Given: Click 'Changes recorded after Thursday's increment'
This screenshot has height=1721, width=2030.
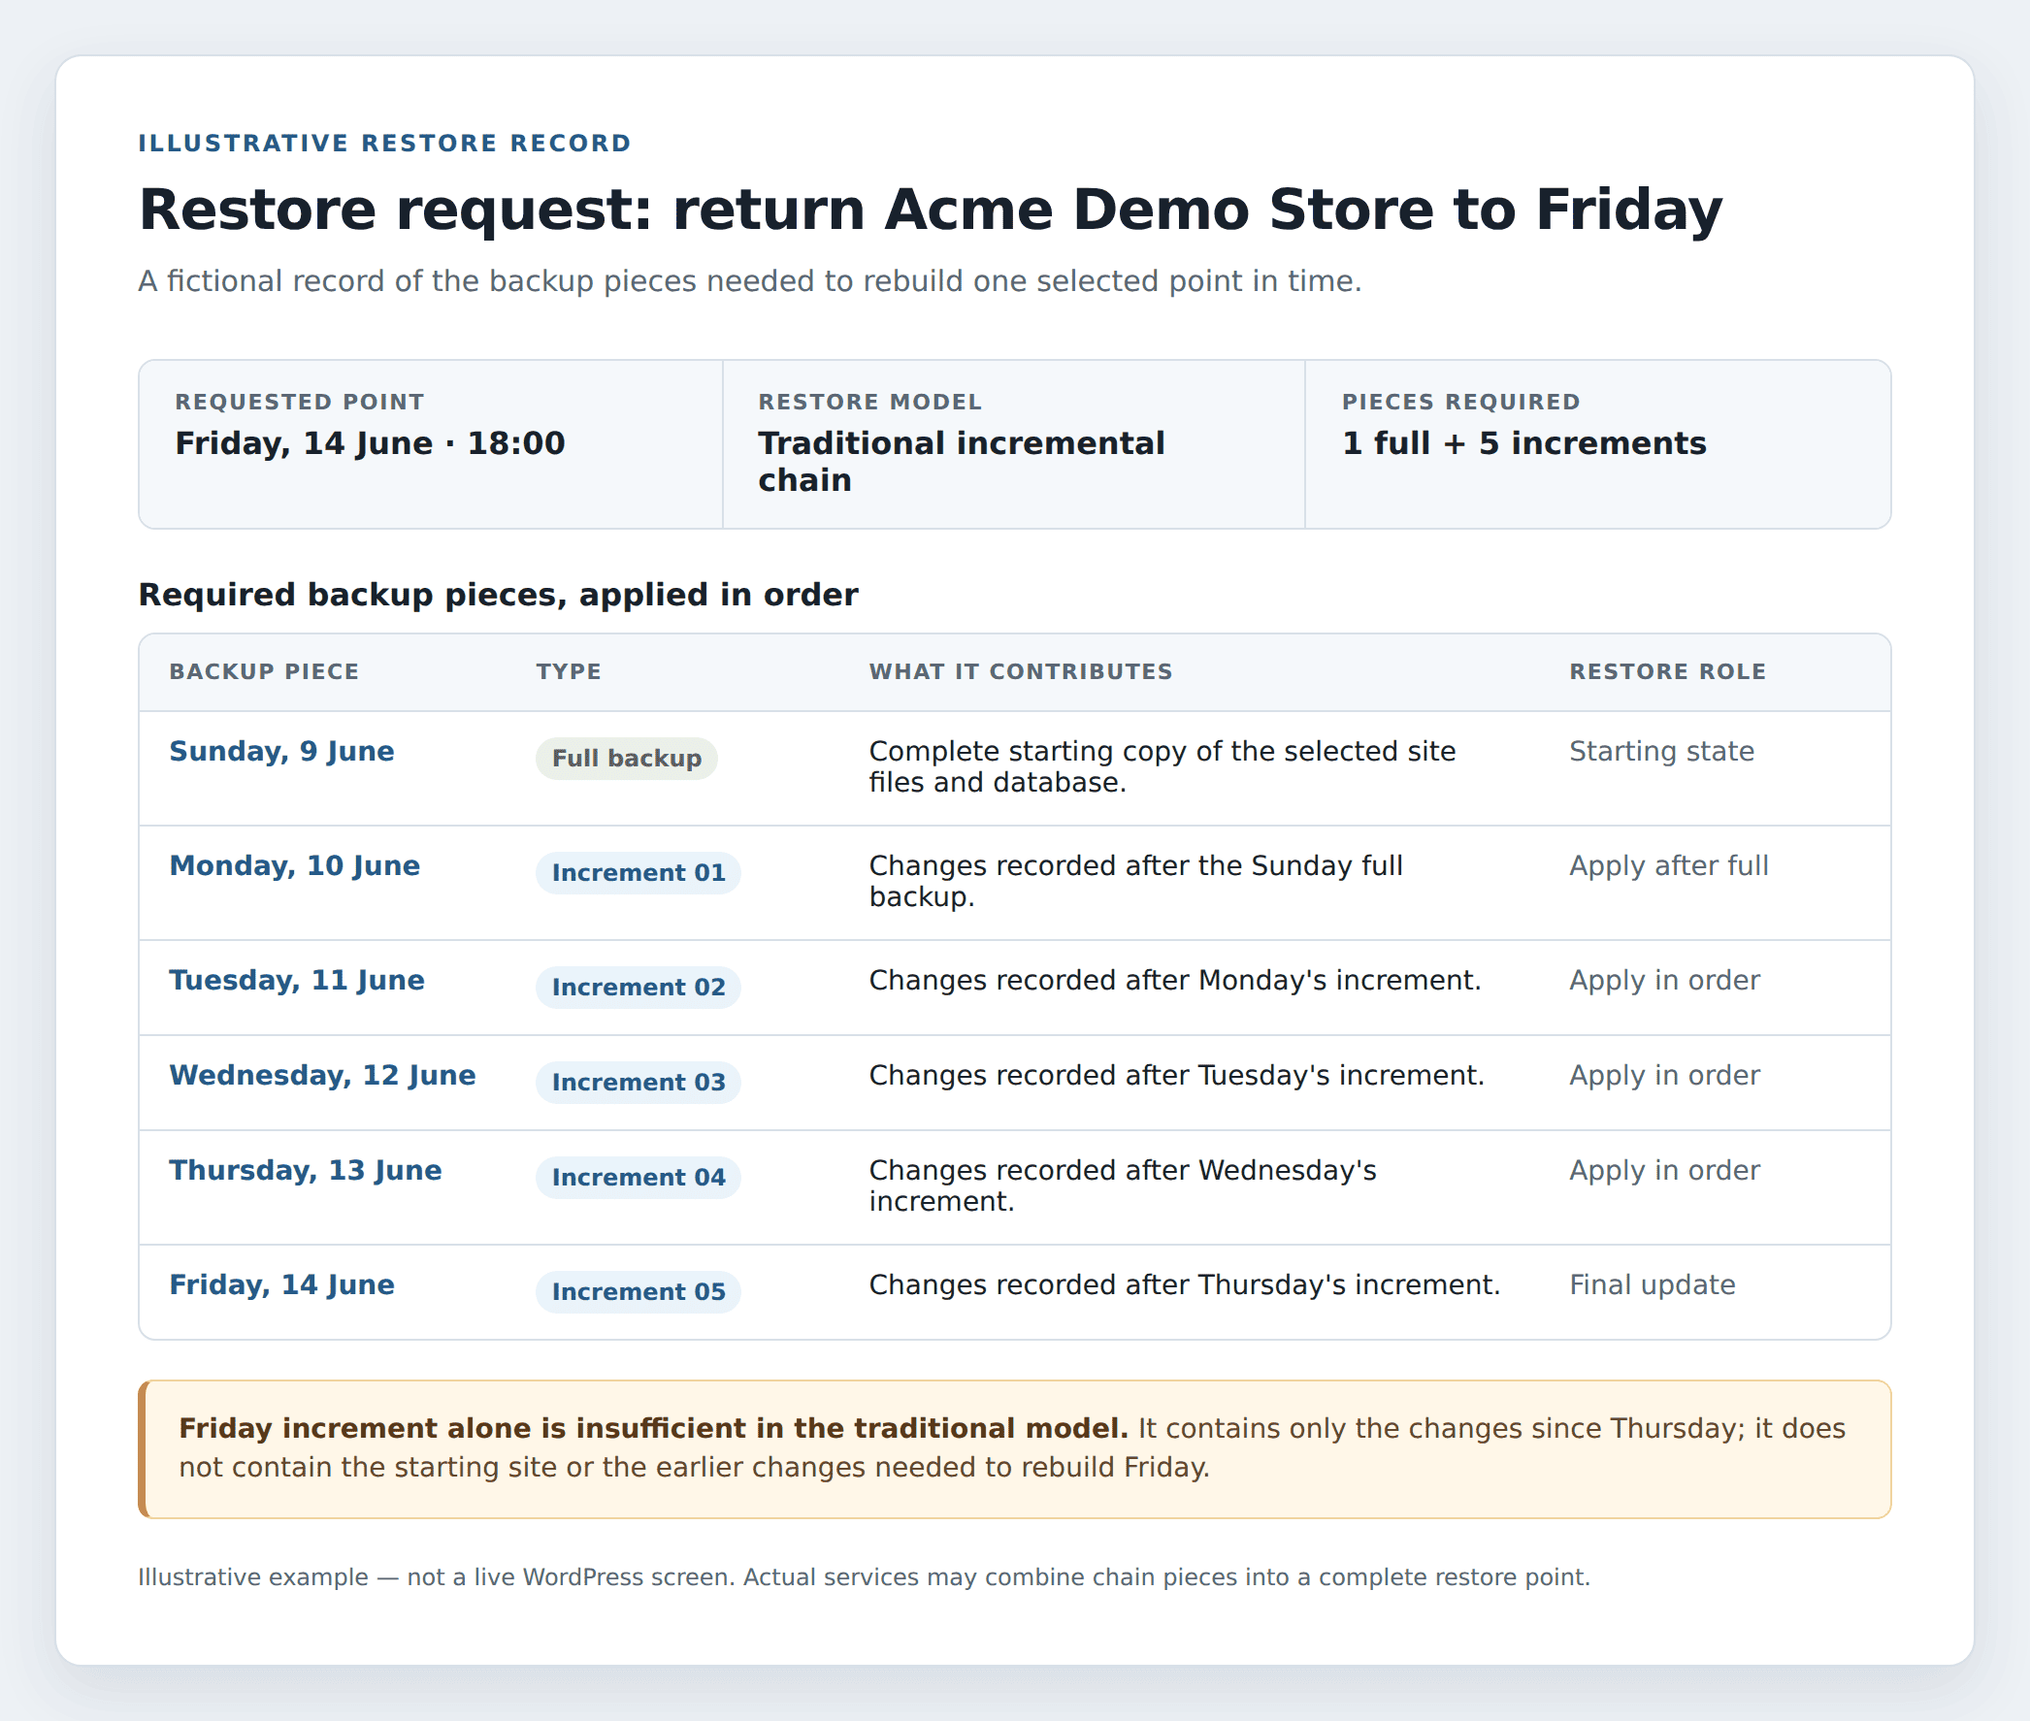Looking at the screenshot, I should click(1184, 1283).
